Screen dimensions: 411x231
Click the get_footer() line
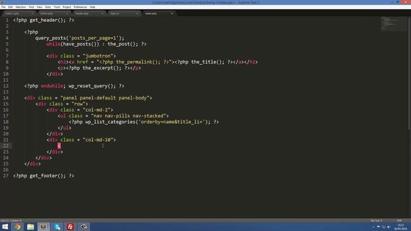coord(44,176)
